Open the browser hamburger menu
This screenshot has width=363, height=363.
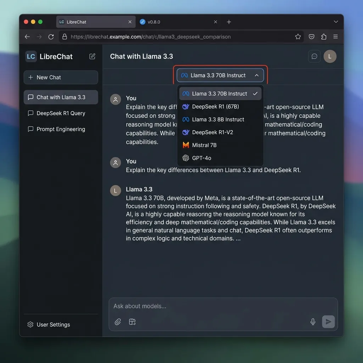click(x=335, y=37)
